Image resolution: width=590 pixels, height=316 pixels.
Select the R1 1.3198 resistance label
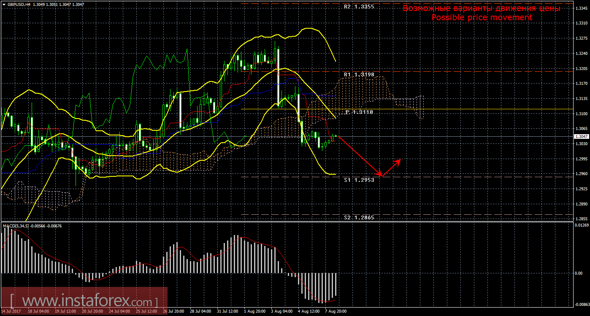pos(359,75)
